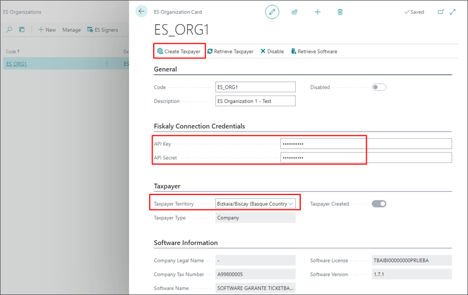Viewport: 468px width, 295px height.
Task: Click Create Taxpayer action
Action: click(x=179, y=52)
